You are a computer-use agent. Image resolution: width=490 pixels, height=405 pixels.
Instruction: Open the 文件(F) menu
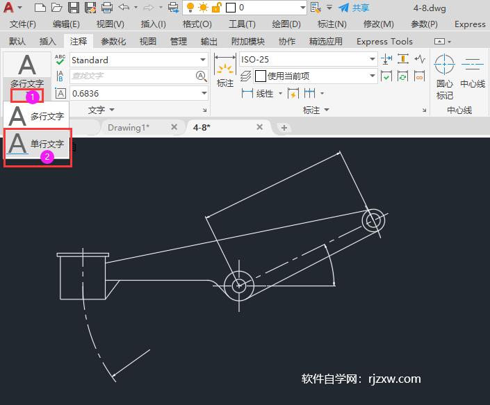22,24
